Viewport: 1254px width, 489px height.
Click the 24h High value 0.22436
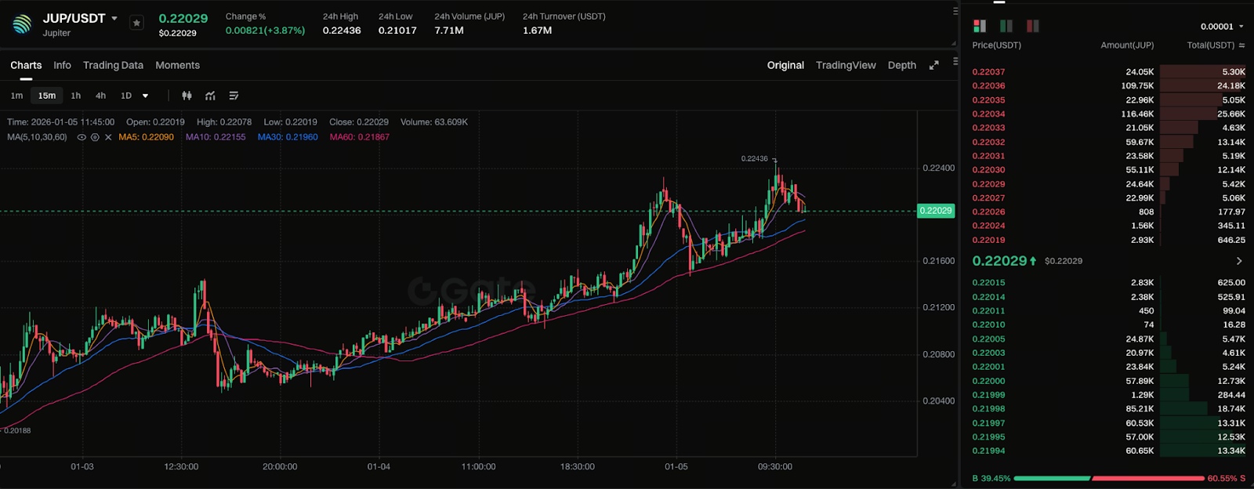tap(342, 31)
